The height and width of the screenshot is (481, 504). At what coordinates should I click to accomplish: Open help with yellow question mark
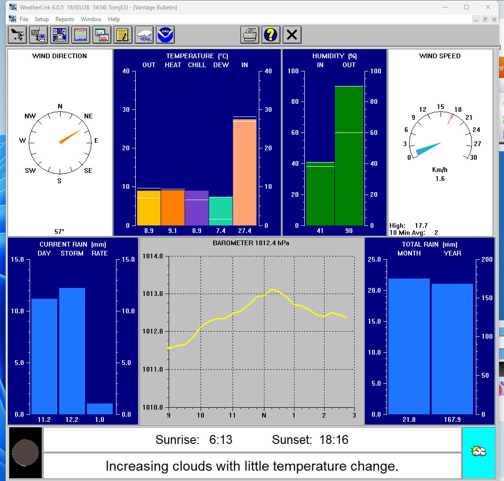coord(271,35)
